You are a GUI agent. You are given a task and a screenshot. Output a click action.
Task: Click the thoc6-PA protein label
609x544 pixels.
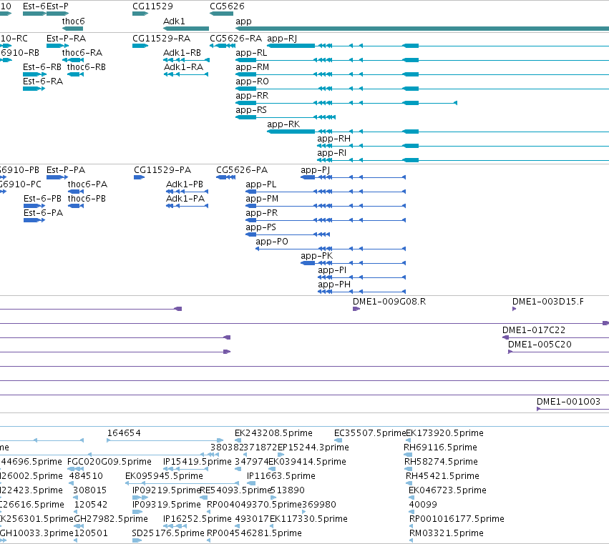pyautogui.click(x=87, y=184)
